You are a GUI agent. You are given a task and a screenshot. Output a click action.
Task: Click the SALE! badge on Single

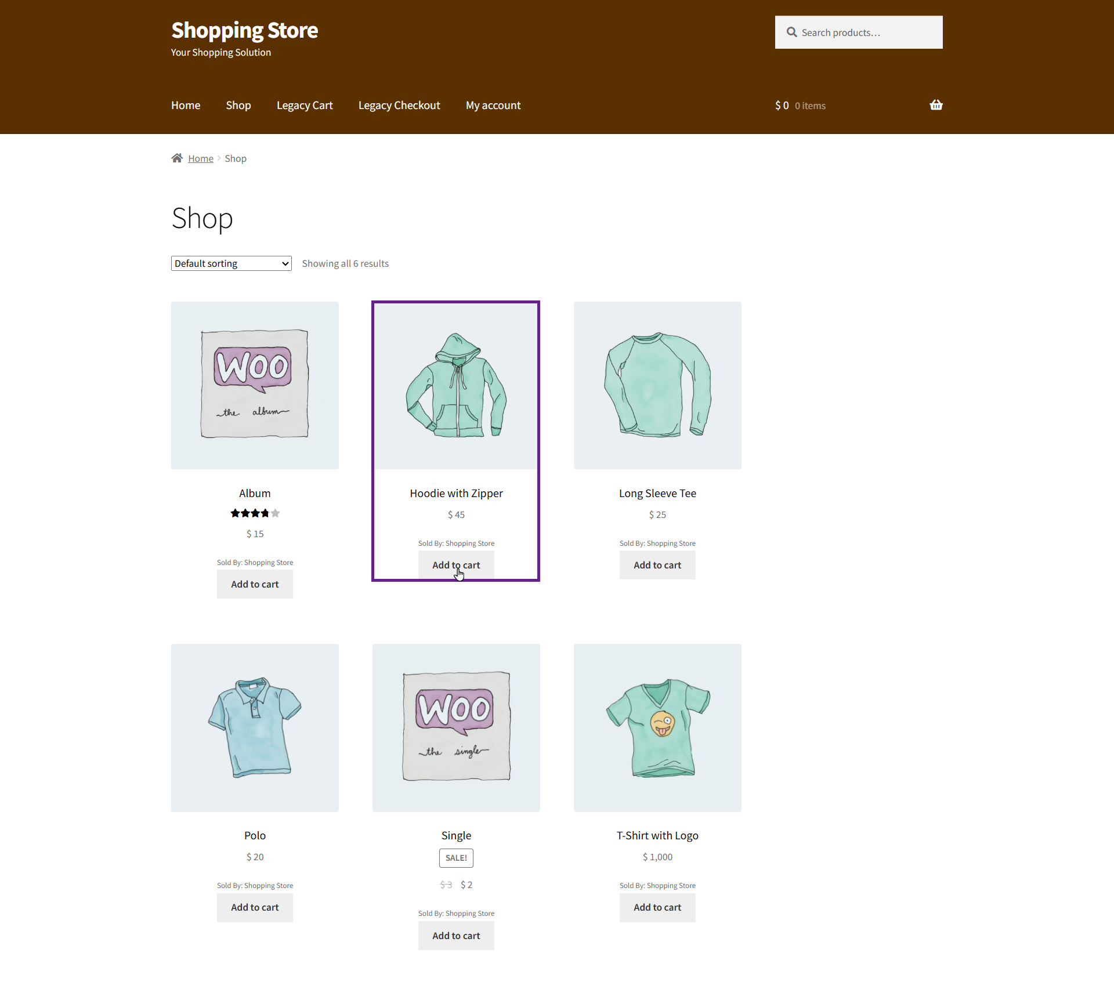pyautogui.click(x=456, y=858)
